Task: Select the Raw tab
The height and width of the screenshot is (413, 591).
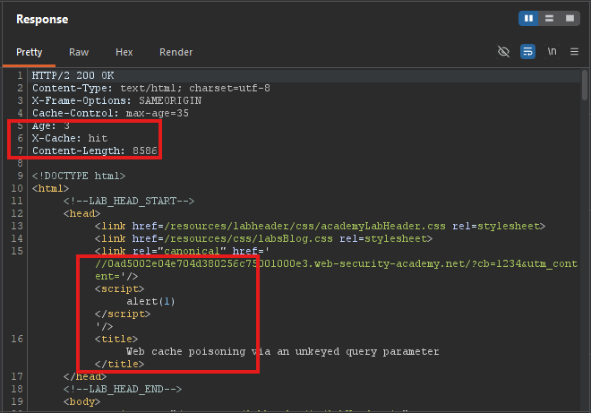Action: pos(79,52)
